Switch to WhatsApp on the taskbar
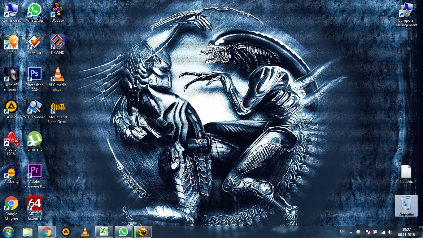Viewport: 423px width, 238px height. 124,232
